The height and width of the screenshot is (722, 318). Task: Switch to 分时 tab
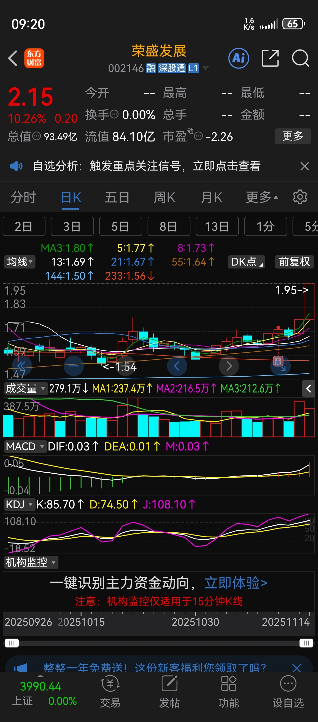tap(24, 197)
